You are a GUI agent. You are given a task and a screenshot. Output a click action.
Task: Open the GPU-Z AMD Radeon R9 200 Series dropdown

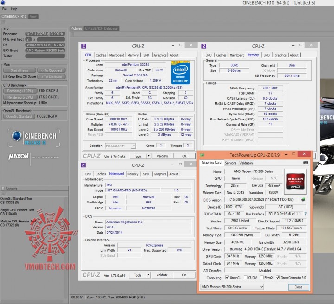click(232, 287)
